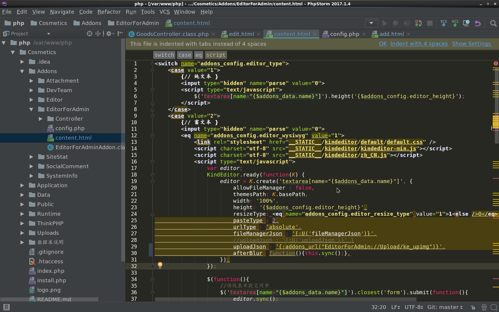Toggle Listen for PHP Debug Connections icon
Screen dimensions: 499x312
click(418, 23)
